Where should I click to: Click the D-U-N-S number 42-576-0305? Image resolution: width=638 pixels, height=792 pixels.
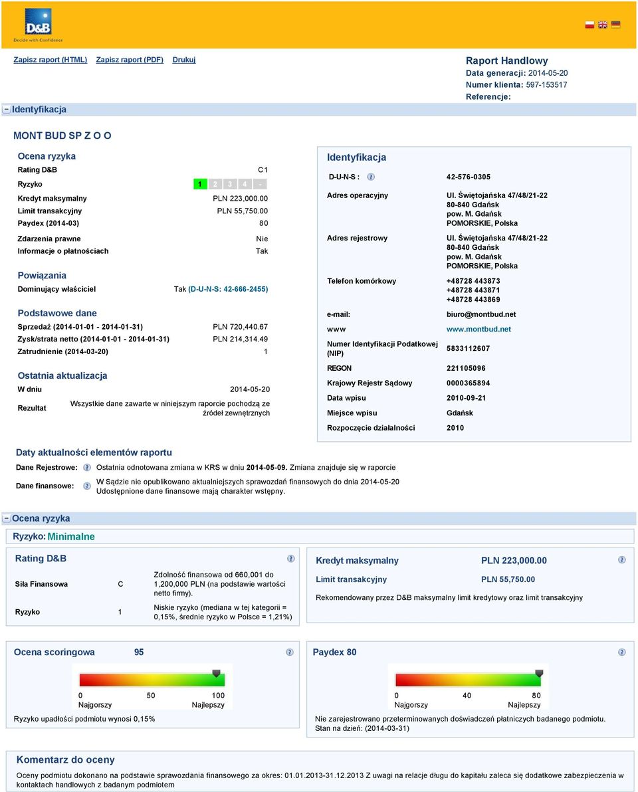tap(469, 177)
